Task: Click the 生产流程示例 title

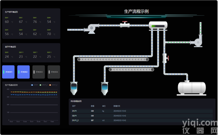Action: (136, 11)
